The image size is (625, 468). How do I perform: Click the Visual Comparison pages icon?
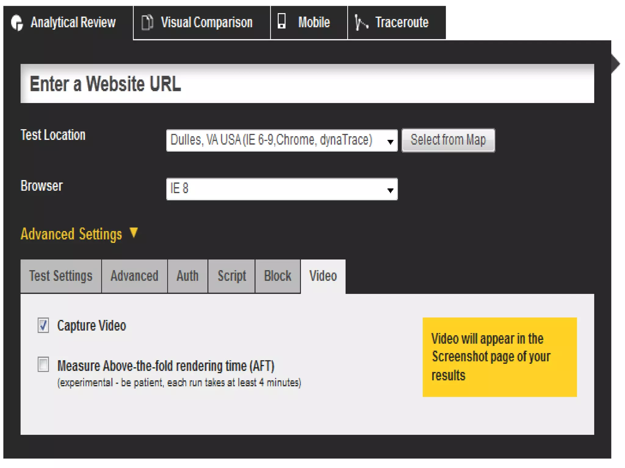click(147, 23)
